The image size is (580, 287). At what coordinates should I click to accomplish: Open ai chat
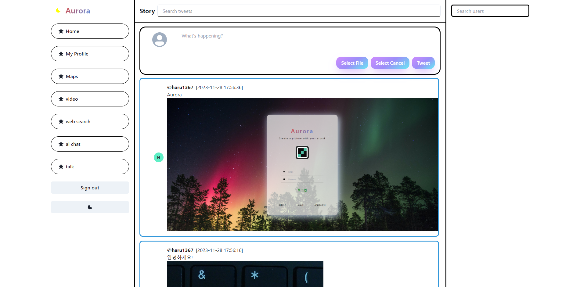(x=90, y=144)
